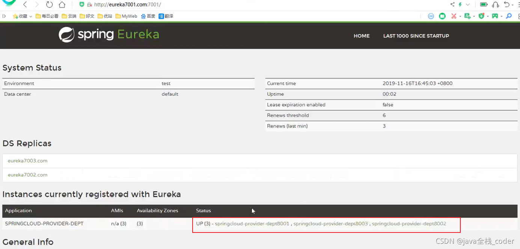Click the SPRINGCLOUD-PROVIDER-DEPT application cell
520x249 pixels.
pos(44,224)
